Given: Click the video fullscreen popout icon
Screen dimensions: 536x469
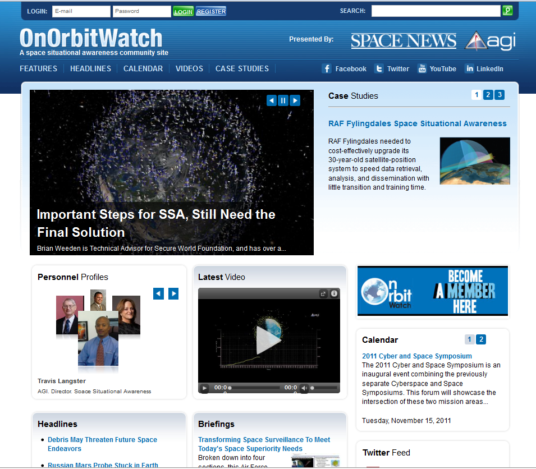Looking at the screenshot, I should [x=323, y=293].
